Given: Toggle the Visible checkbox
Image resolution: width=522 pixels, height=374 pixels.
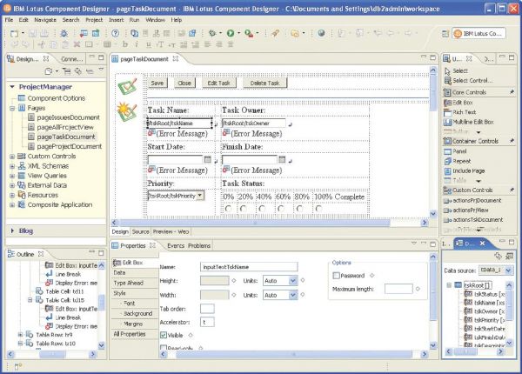Looking at the screenshot, I should click(164, 335).
